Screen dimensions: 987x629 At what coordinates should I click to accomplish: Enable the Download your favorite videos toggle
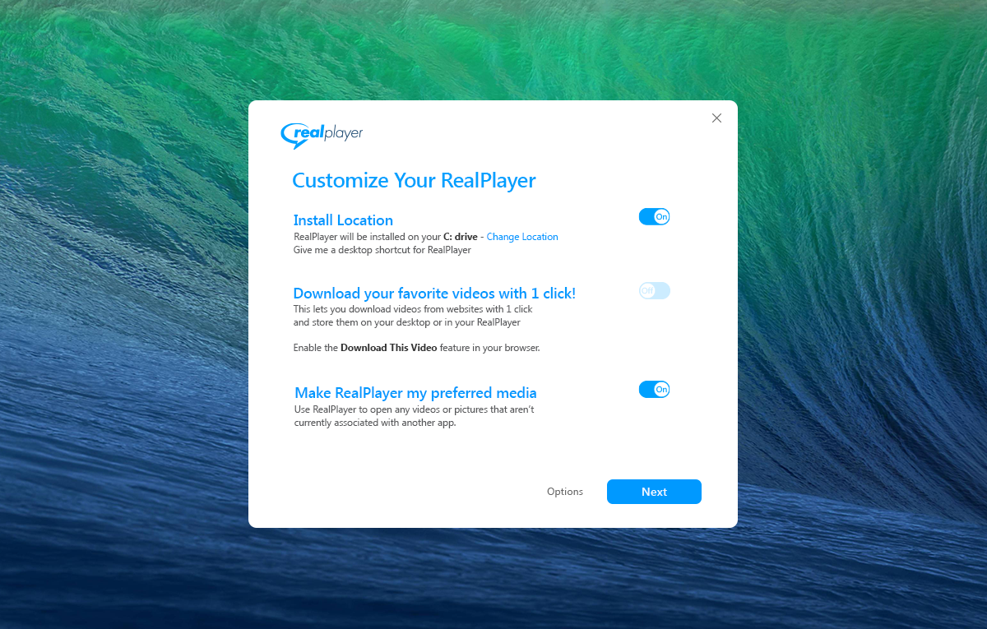pos(655,291)
